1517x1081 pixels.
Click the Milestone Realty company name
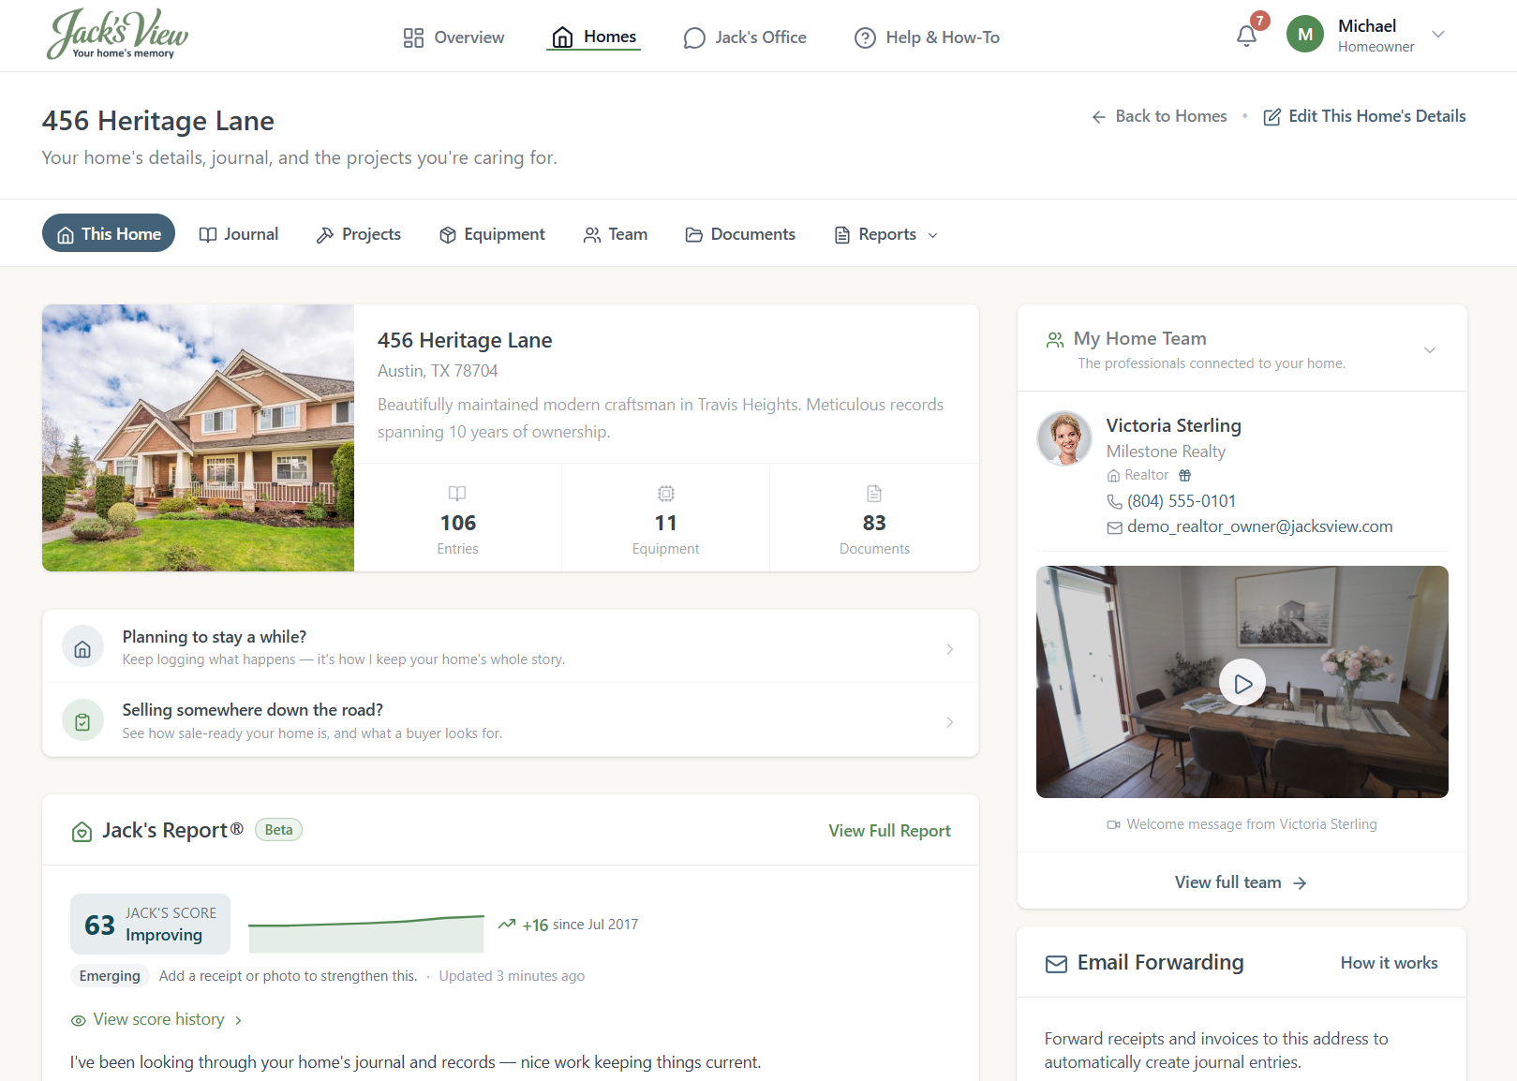[1166, 452]
